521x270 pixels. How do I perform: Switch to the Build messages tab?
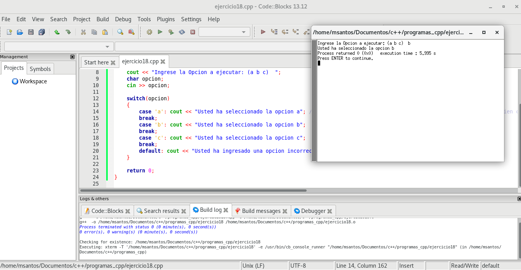(x=261, y=211)
